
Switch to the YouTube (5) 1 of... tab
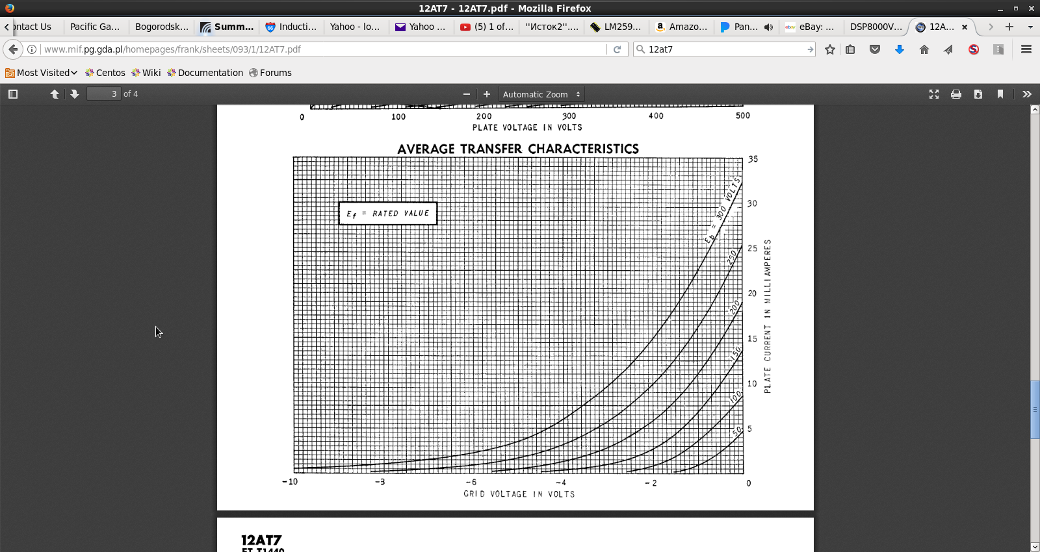pyautogui.click(x=486, y=27)
